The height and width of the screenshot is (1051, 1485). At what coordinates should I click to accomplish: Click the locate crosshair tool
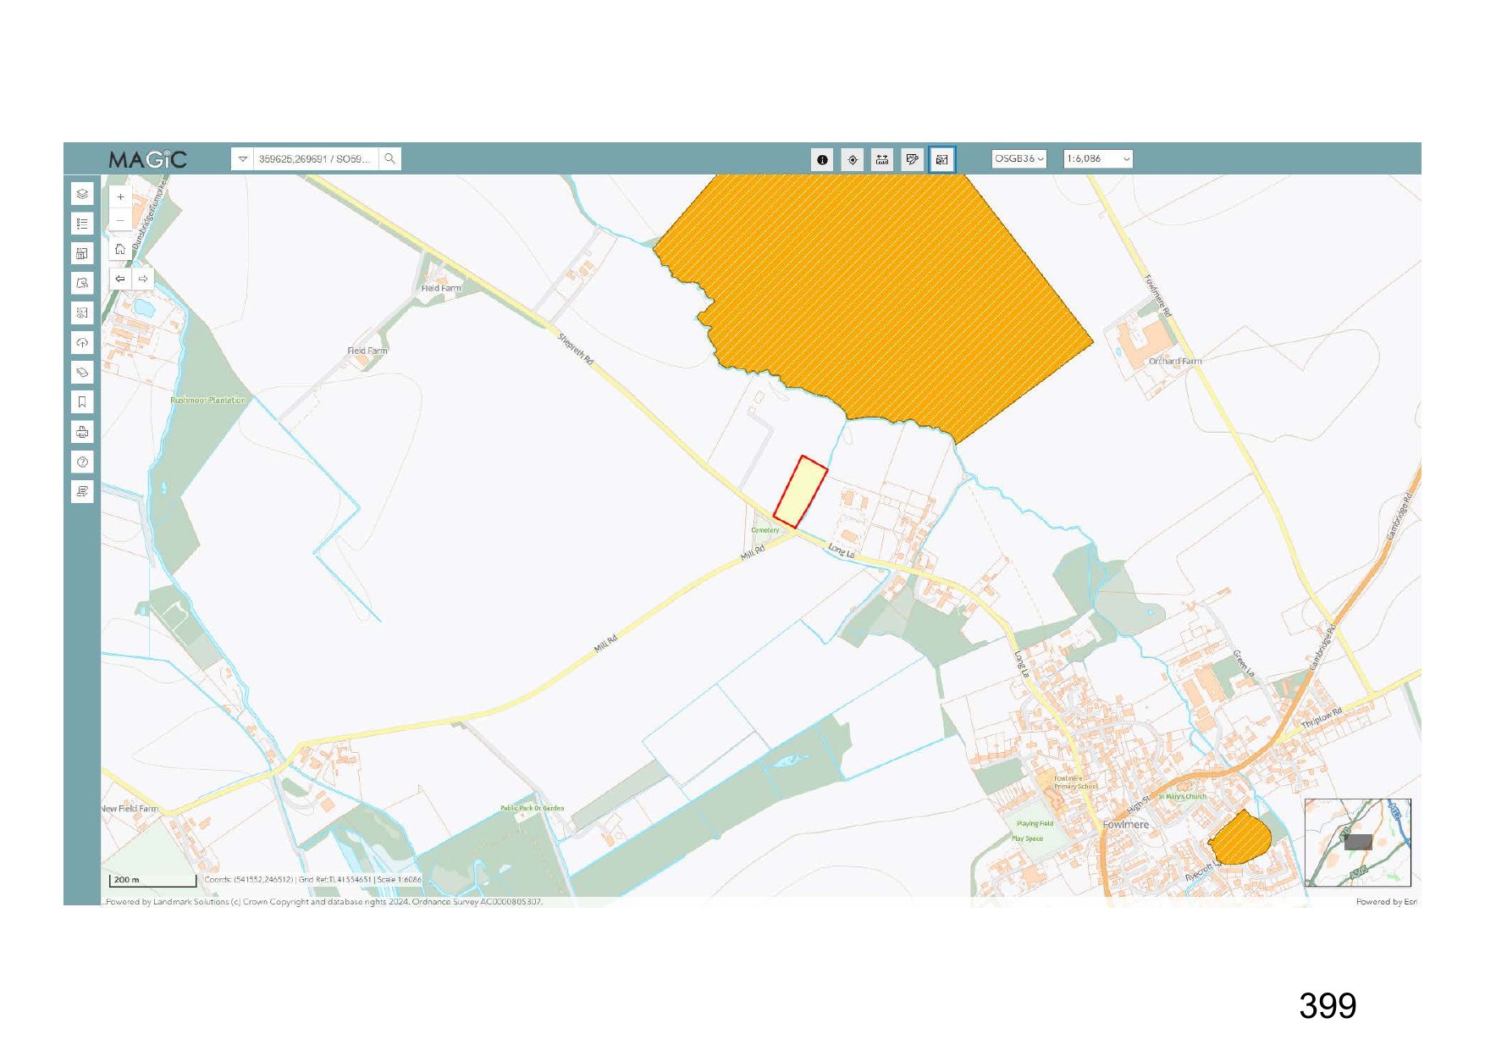[853, 159]
